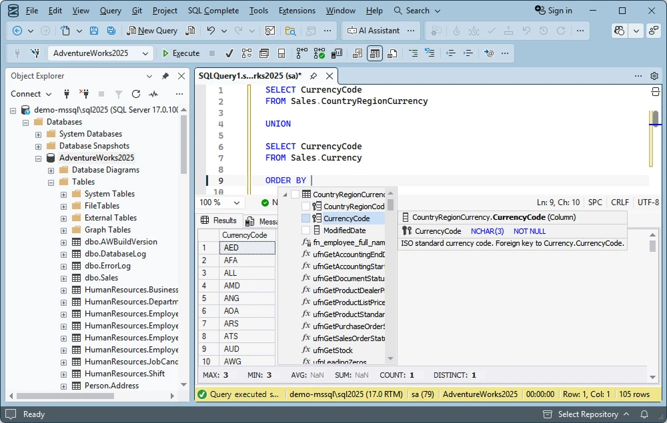Select ufnGetStock in the suggestion list
The width and height of the screenshot is (667, 423).
[x=333, y=350]
